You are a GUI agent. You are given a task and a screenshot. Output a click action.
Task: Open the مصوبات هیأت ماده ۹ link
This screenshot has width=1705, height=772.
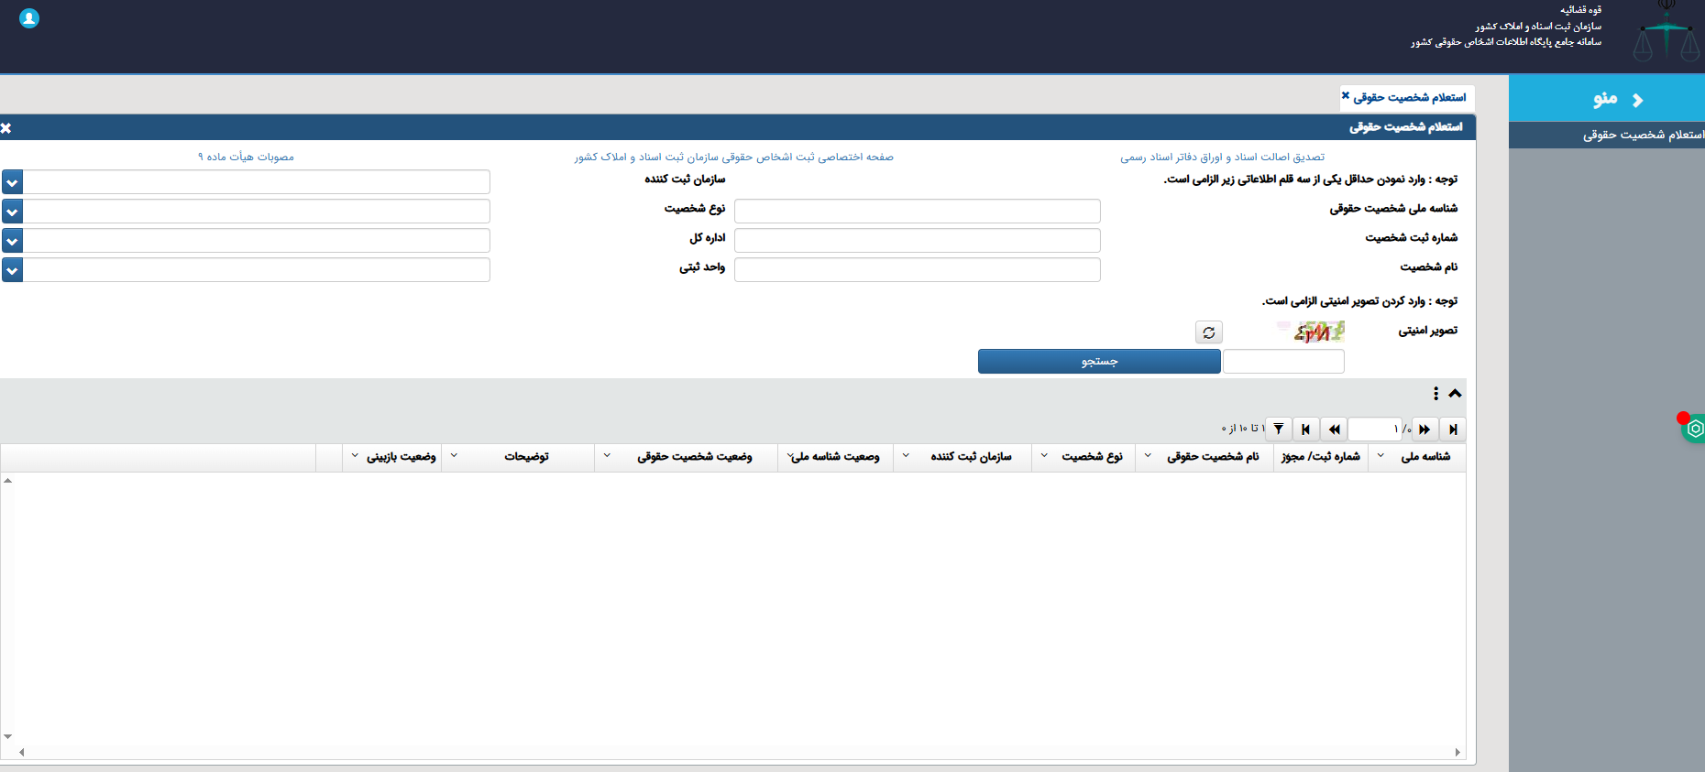tap(246, 157)
